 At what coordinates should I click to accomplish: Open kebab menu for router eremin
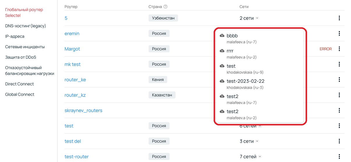339,33
